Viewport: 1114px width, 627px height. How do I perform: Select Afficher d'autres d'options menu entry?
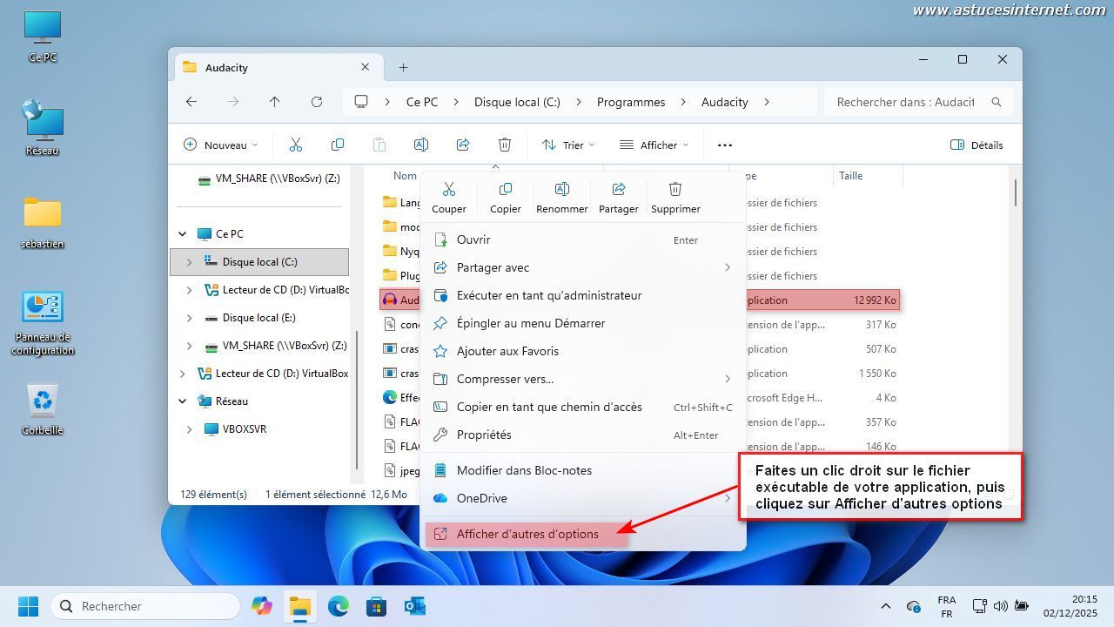coord(527,534)
